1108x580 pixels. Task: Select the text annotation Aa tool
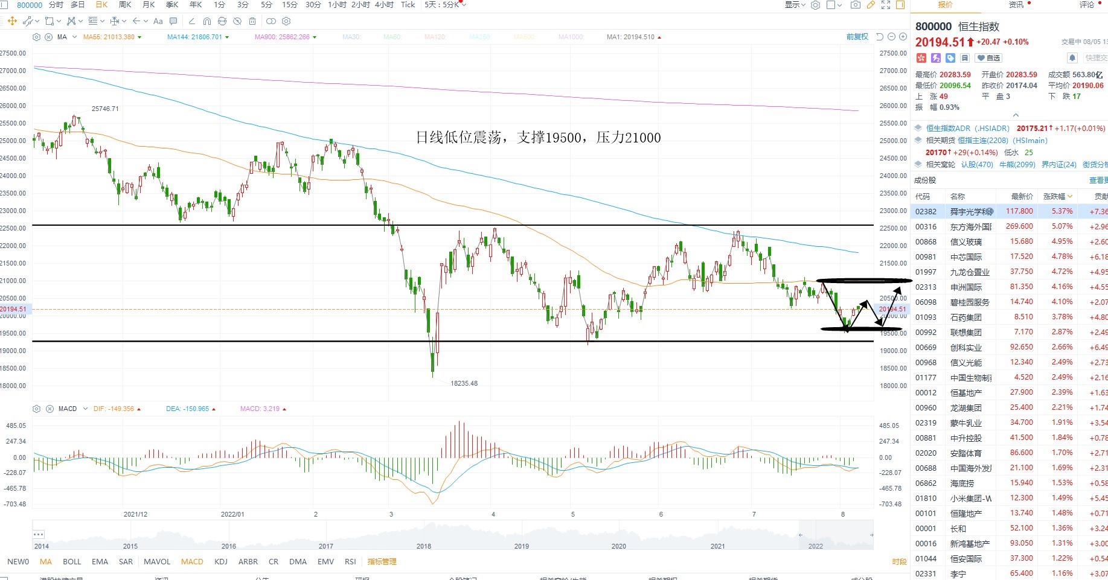tap(158, 21)
